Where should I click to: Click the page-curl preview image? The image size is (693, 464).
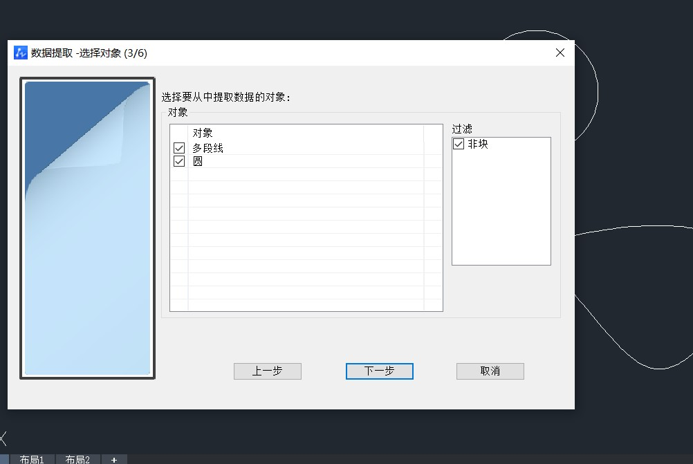pyautogui.click(x=87, y=228)
